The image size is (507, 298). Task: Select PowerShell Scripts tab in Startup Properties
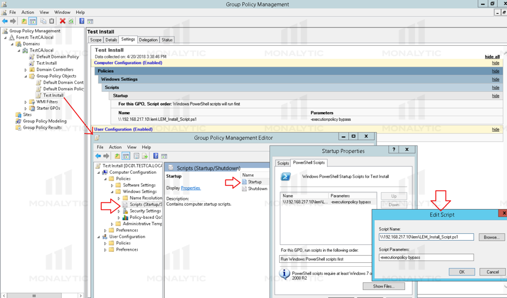(x=309, y=163)
